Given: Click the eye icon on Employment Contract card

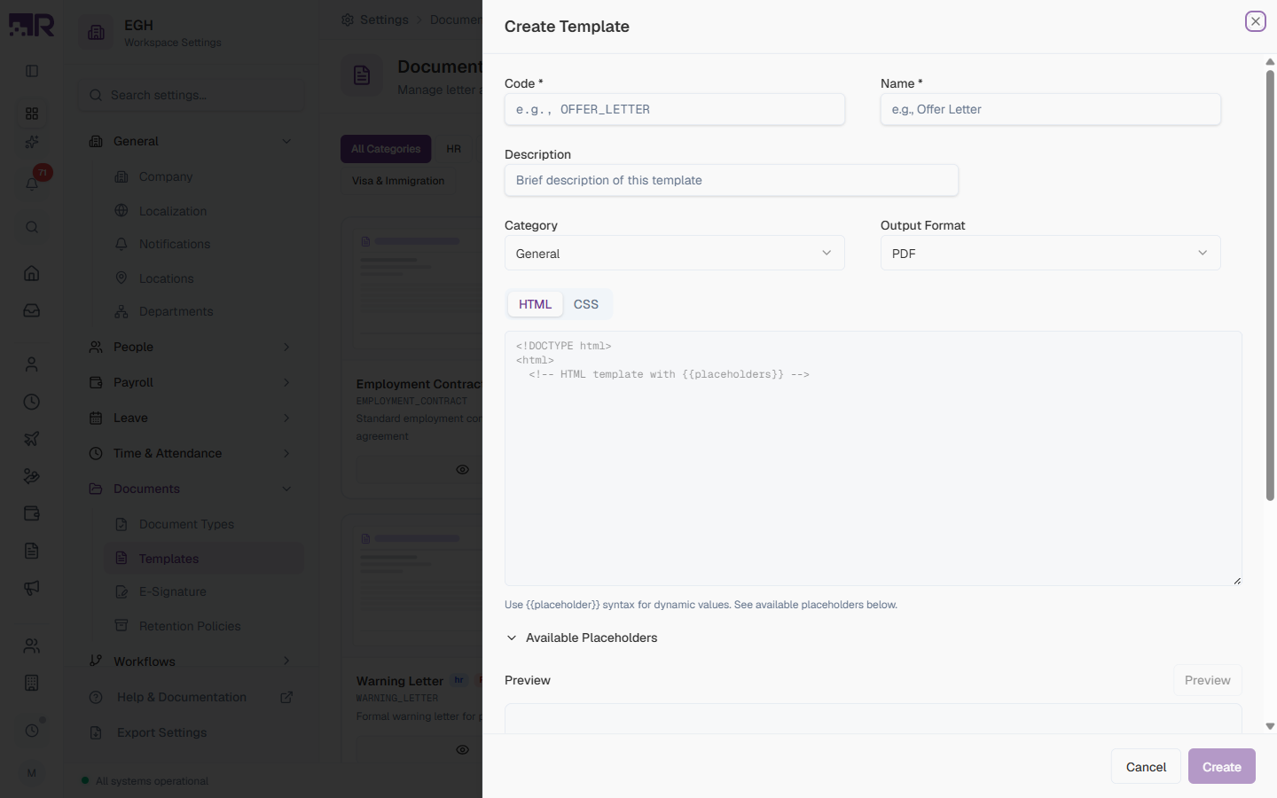Looking at the screenshot, I should pyautogui.click(x=462, y=469).
